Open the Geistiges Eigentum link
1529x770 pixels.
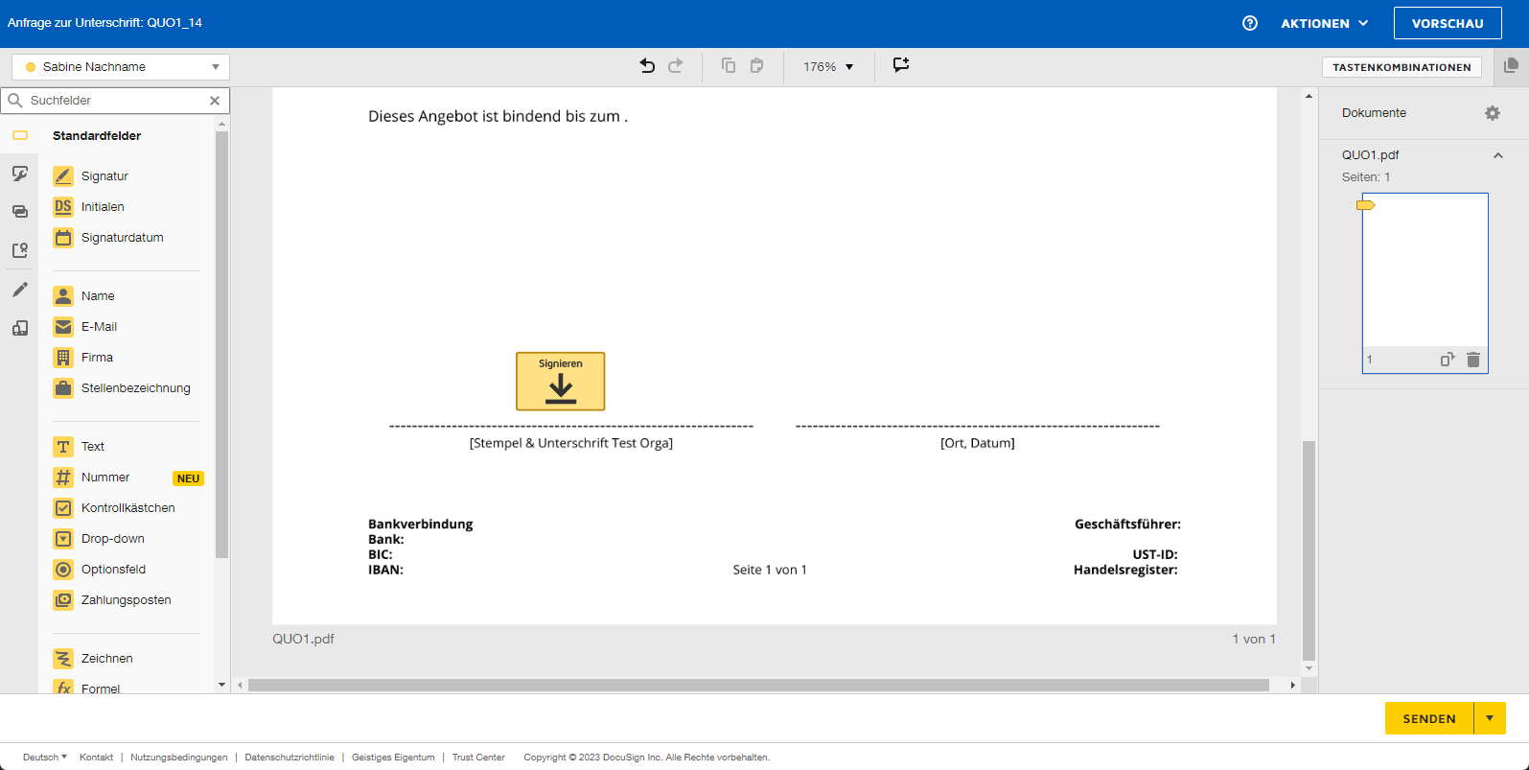[x=393, y=758]
